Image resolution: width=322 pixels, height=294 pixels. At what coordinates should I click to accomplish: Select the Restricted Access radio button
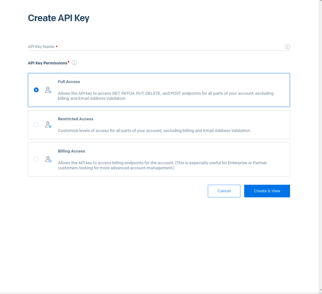36,124
